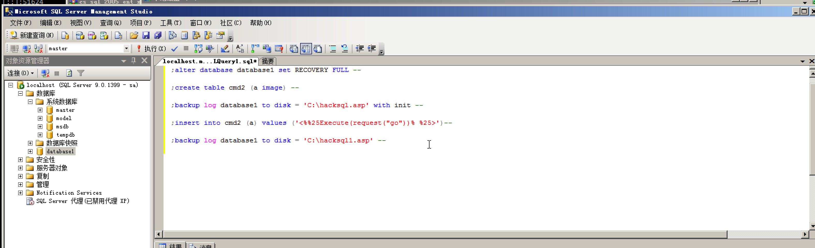Display the estimated execution plan
Screen dimensions: 815x248
198,48
